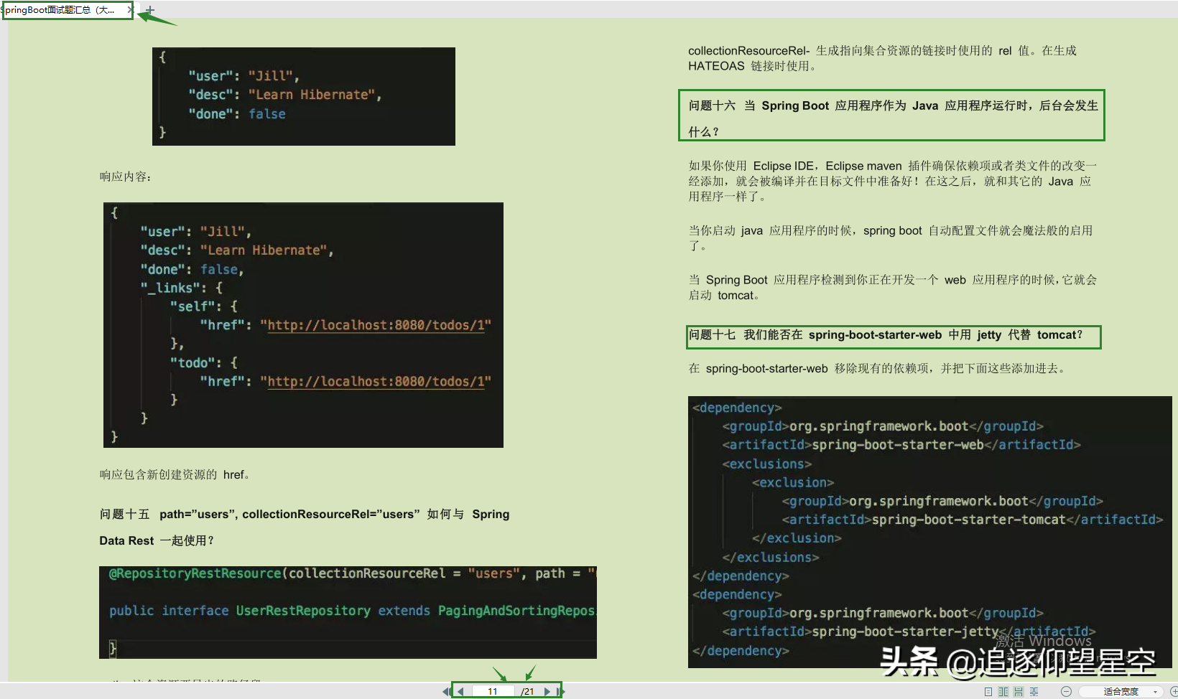Image resolution: width=1178 pixels, height=699 pixels.
Task: Open a new tab with the plus button
Action: (149, 10)
